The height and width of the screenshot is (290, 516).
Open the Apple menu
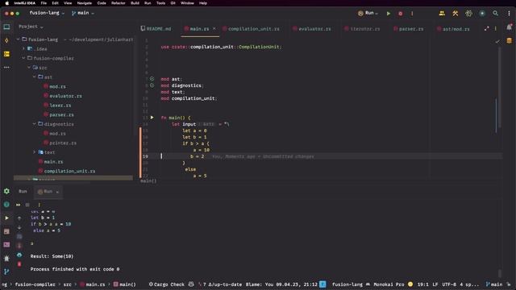pos(7,3)
